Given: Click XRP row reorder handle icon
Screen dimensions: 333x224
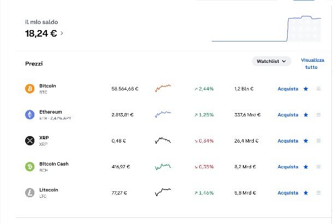Looking at the screenshot, I should (x=319, y=141).
